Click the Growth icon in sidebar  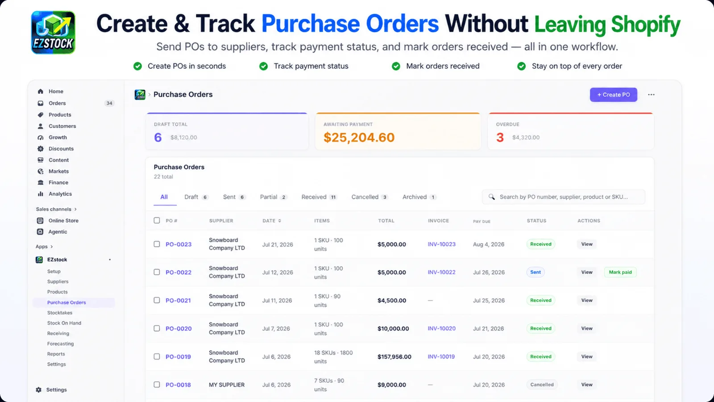coord(41,138)
